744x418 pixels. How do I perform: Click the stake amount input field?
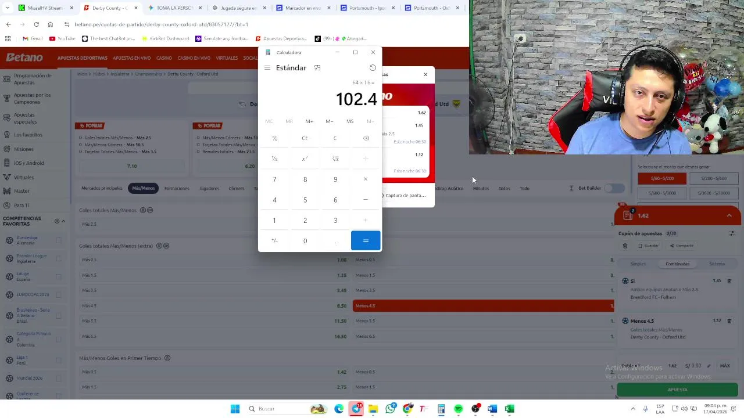pos(697,366)
